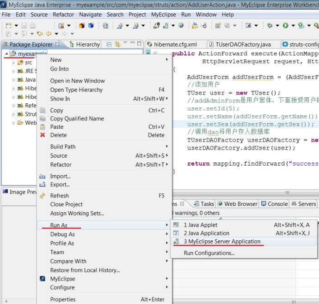The width and height of the screenshot is (319, 304).
Task: Choose Run Configurations... entry
Action: point(209,253)
